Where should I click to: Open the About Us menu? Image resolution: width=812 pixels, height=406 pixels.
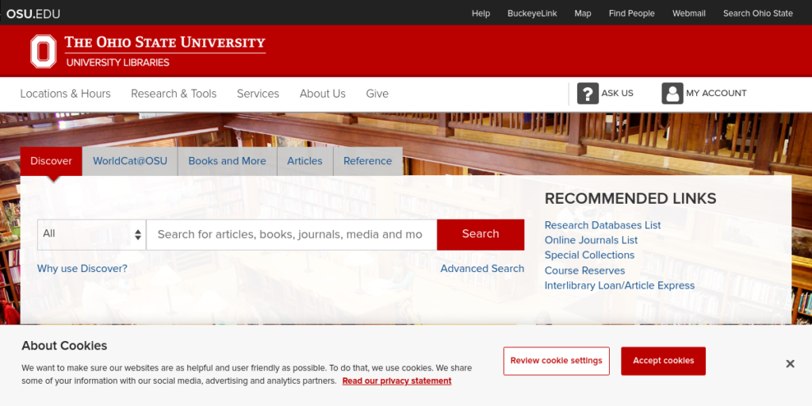pyautogui.click(x=323, y=94)
